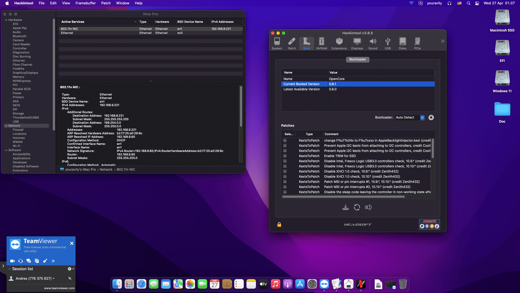Click the TeamViewer headset audio icon
Image resolution: width=520 pixels, height=293 pixels.
pos(21,261)
